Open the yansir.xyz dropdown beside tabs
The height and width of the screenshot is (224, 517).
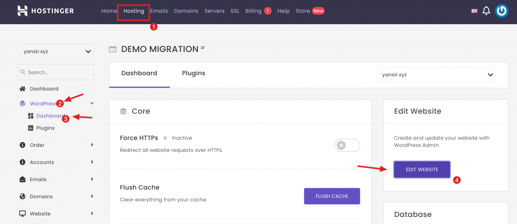(x=436, y=75)
